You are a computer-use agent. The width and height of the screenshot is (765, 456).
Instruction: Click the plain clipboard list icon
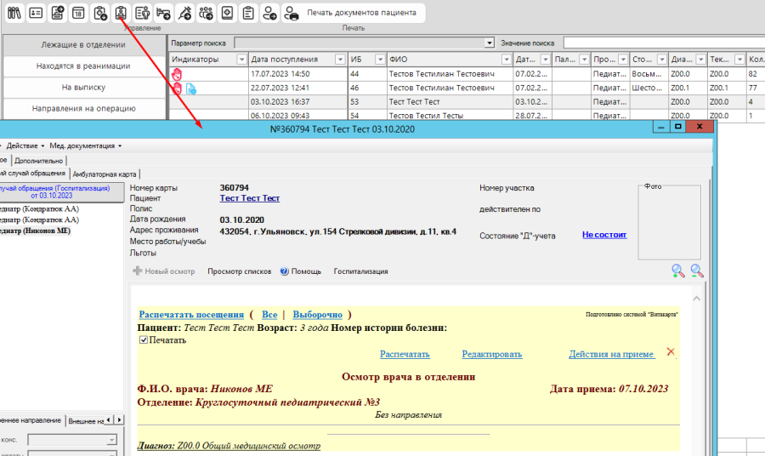248,13
